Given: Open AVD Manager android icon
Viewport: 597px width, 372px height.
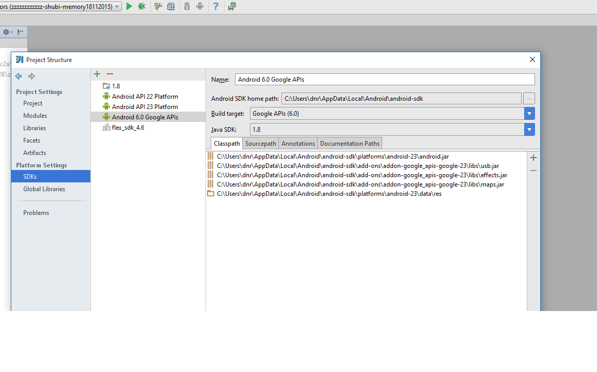Looking at the screenshot, I should (199, 6).
